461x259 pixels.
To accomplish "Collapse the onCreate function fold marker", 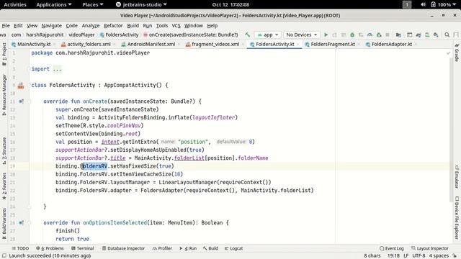I will click(x=30, y=101).
